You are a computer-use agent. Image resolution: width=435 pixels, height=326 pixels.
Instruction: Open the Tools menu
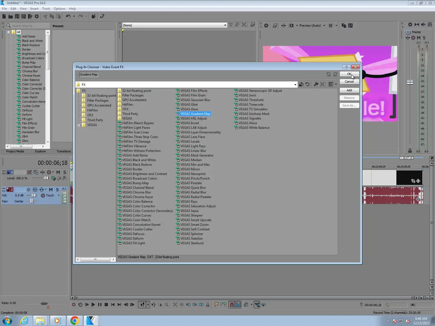(46, 9)
